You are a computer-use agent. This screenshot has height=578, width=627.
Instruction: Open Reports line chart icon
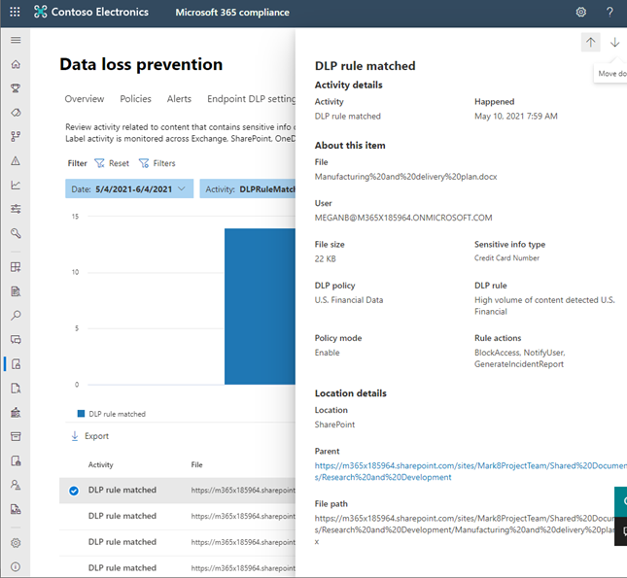16,186
